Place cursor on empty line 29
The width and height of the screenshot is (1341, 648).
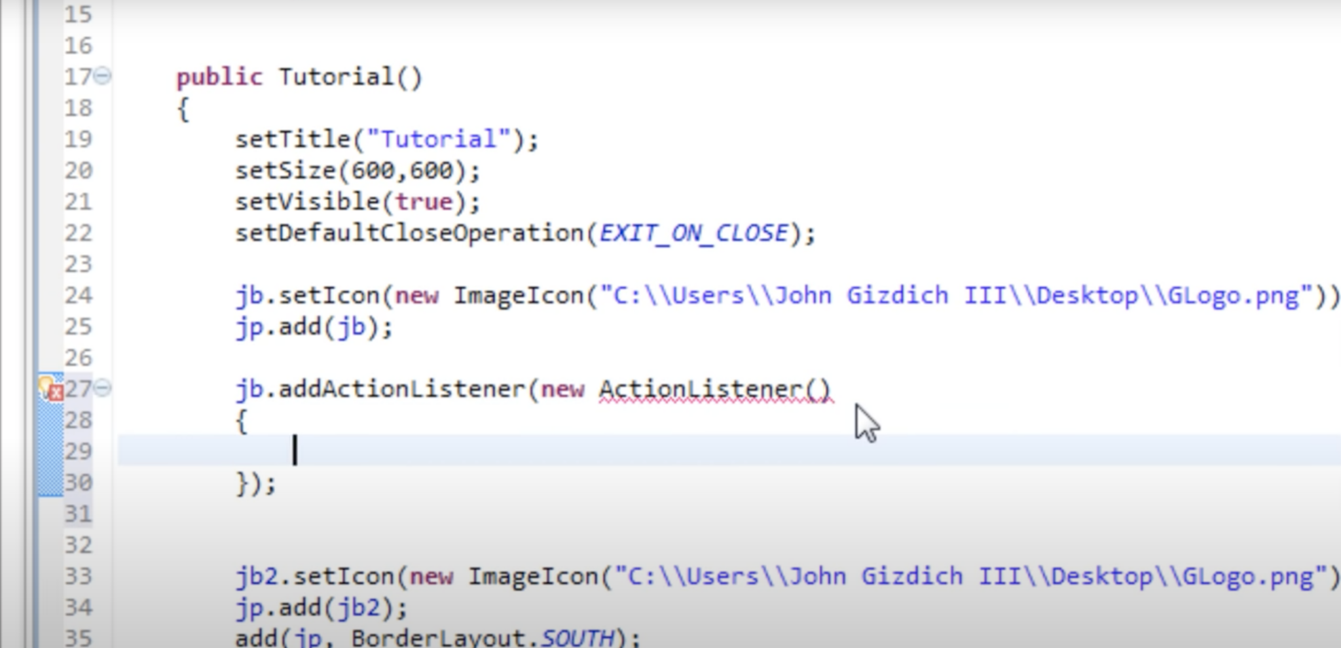pos(729,451)
